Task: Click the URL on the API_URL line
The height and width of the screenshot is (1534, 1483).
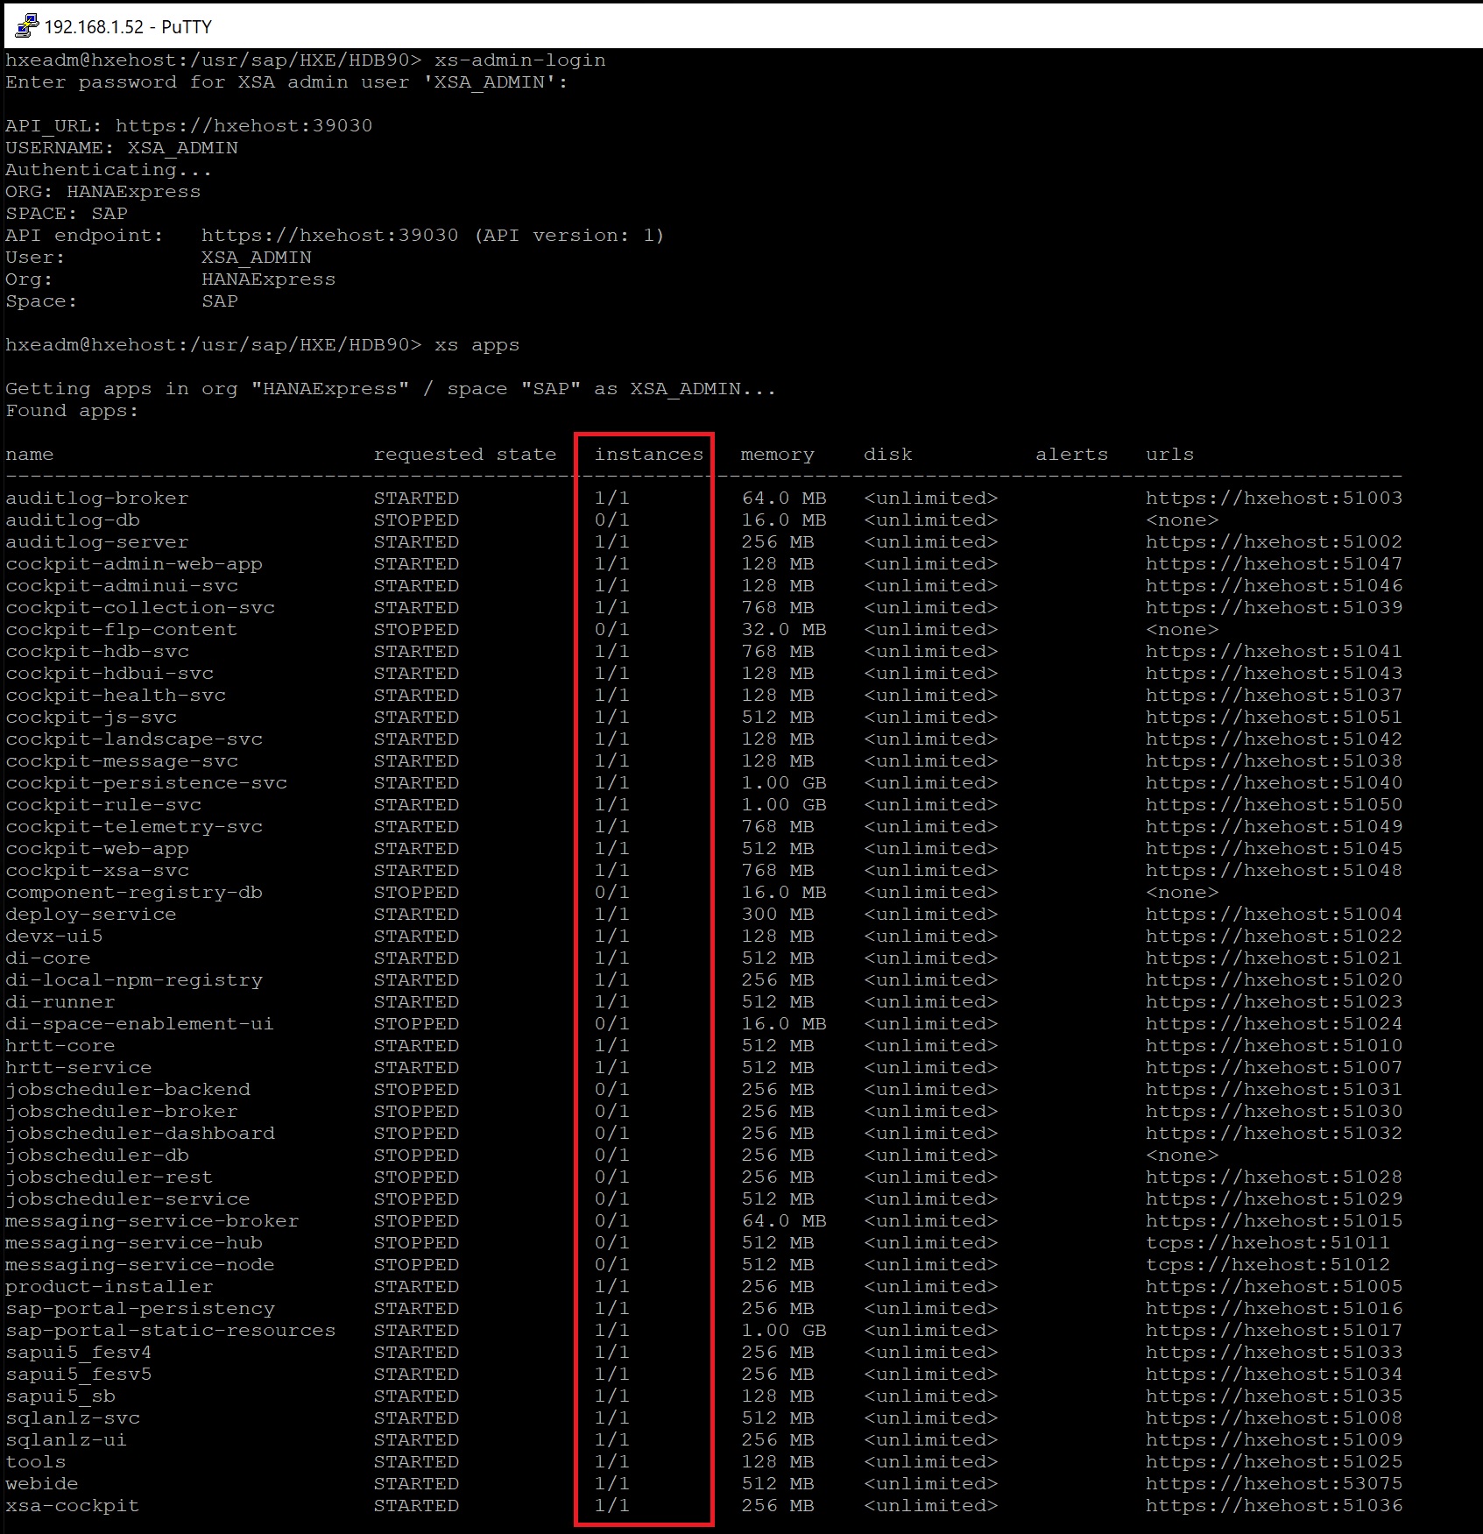Action: [244, 126]
